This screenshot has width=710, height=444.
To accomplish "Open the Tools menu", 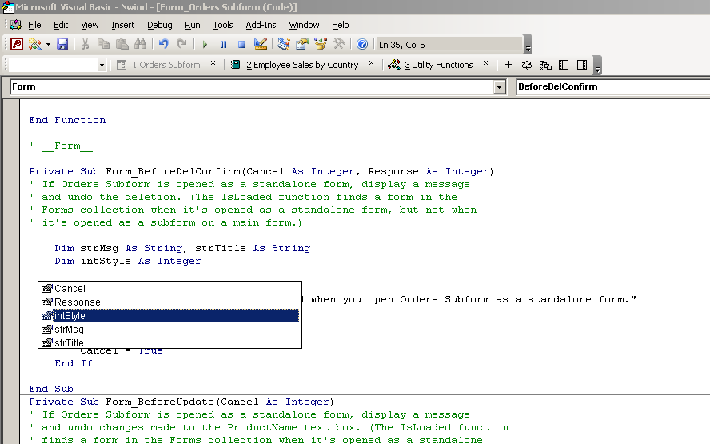I will [223, 25].
